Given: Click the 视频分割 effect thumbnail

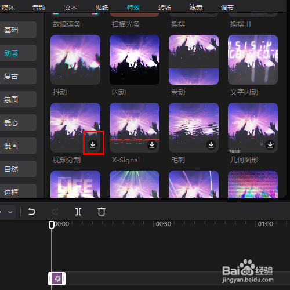Looking at the screenshot, I should (x=75, y=128).
